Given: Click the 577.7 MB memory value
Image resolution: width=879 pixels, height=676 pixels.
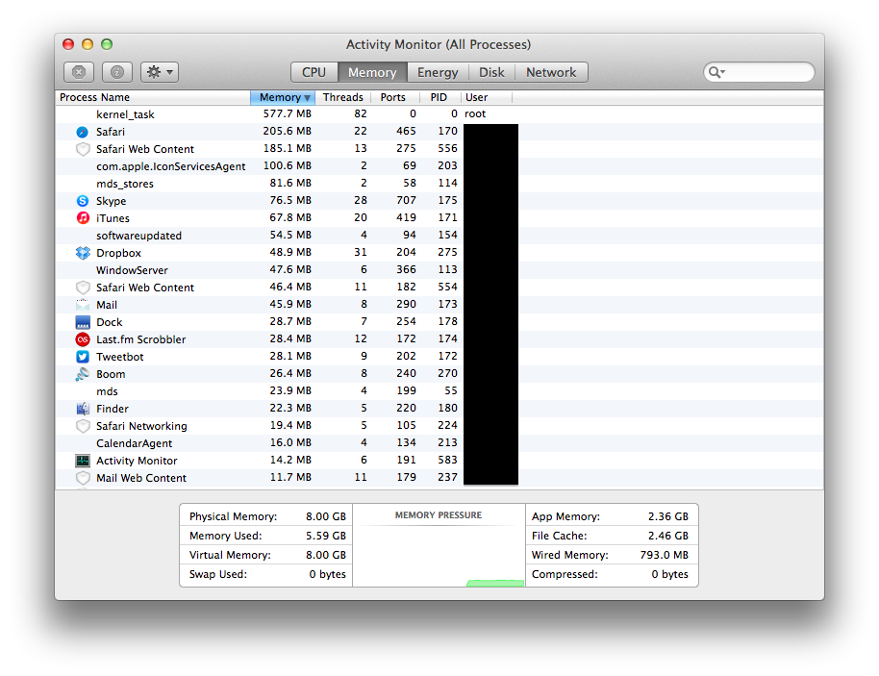Looking at the screenshot, I should click(287, 113).
